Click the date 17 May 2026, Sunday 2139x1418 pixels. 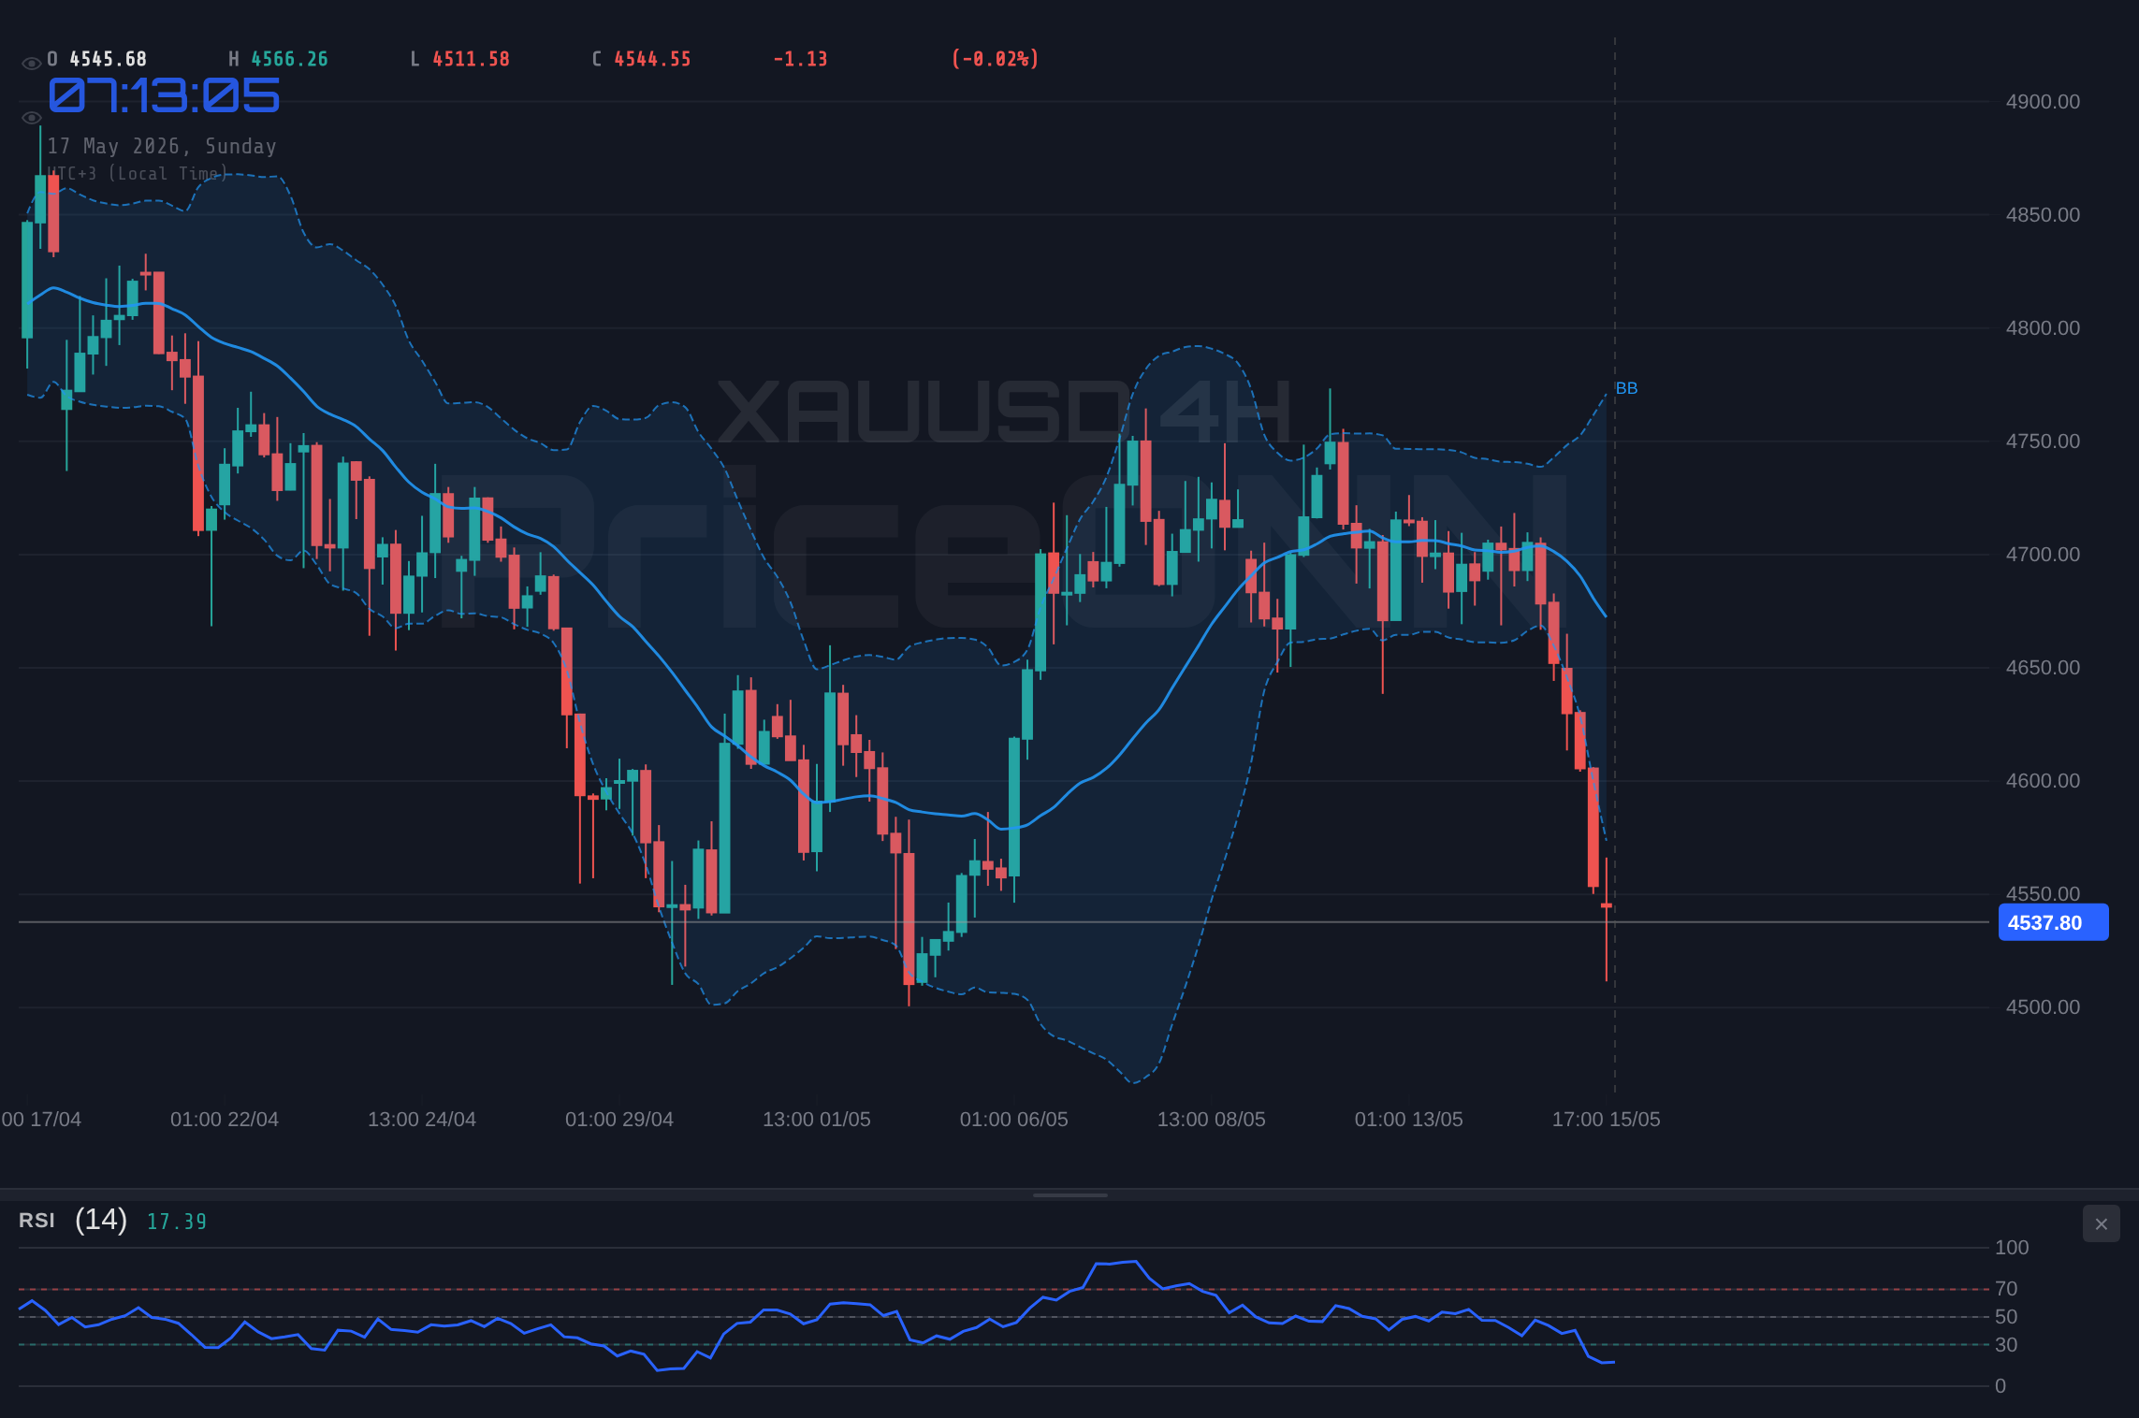click(162, 146)
